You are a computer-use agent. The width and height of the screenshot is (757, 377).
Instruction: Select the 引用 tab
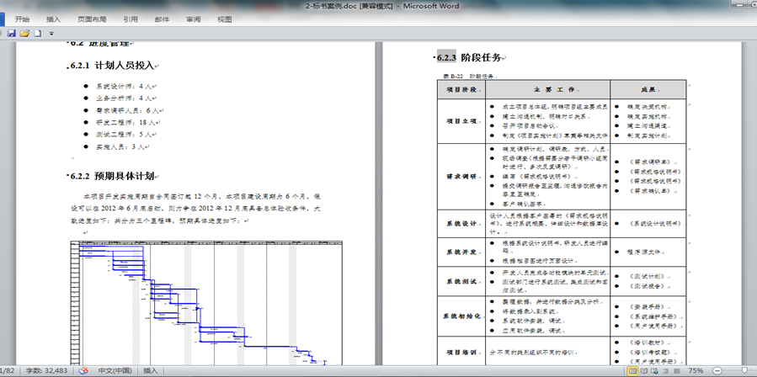pos(131,20)
